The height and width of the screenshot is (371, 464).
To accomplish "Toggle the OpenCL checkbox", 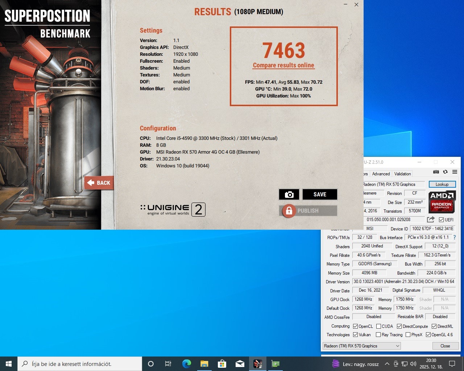I will click(x=355, y=326).
